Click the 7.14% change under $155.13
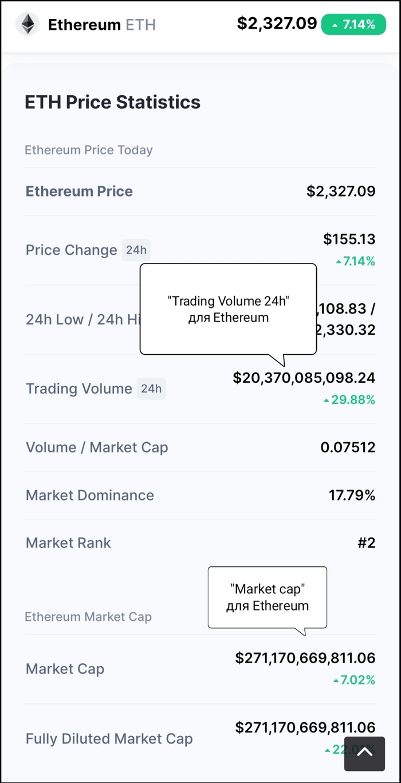Image resolution: width=401 pixels, height=783 pixels. (356, 262)
